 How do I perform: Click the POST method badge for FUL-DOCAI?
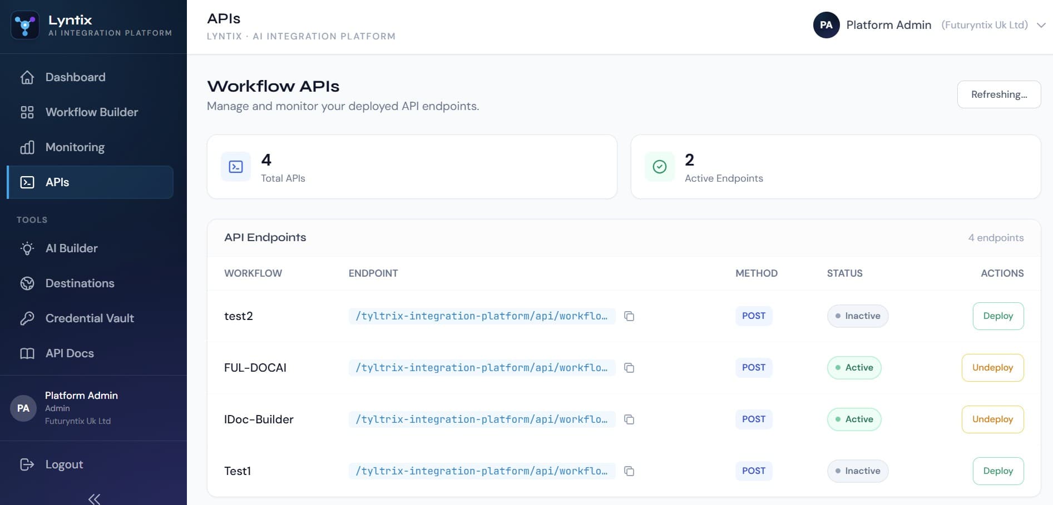point(754,368)
